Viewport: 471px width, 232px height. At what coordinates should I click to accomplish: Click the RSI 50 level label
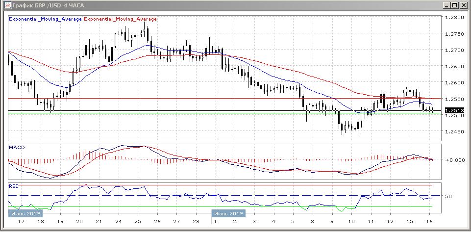point(448,196)
